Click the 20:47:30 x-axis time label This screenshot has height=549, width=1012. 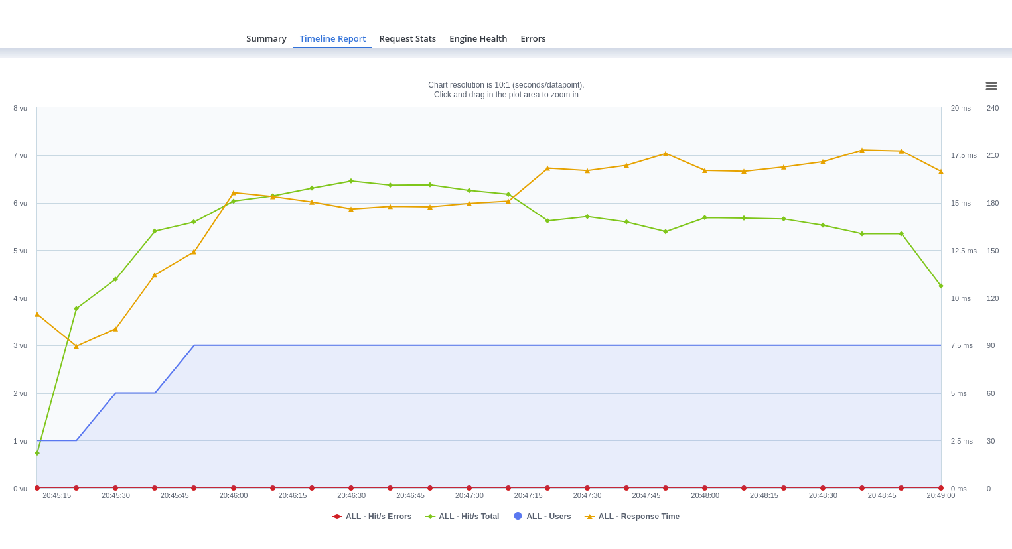click(587, 495)
